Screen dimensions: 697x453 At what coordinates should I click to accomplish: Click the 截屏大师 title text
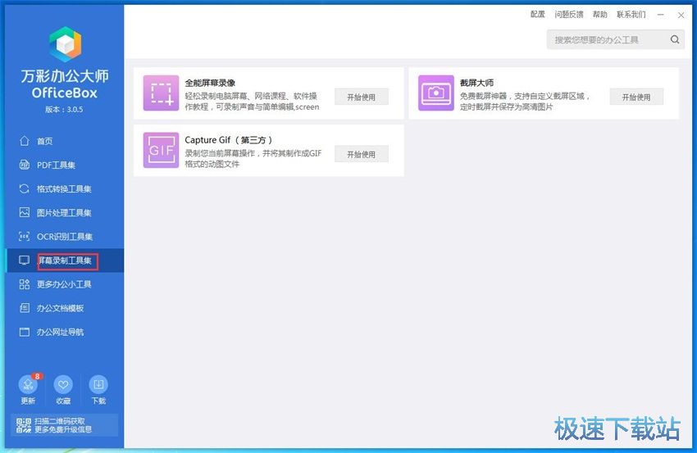pos(477,83)
